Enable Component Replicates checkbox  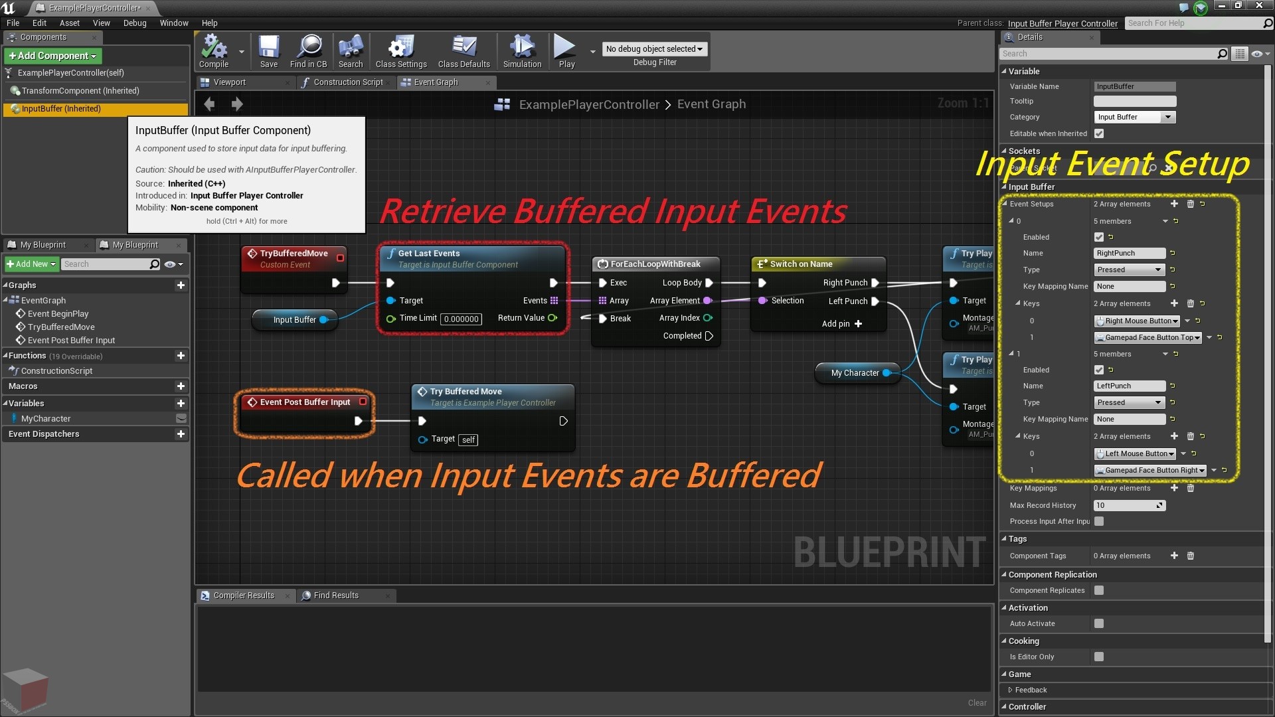tap(1099, 590)
